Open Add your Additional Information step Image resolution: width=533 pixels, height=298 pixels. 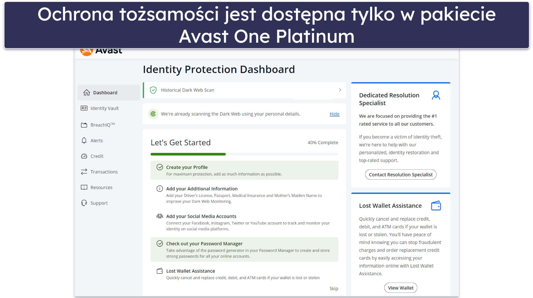click(x=244, y=195)
